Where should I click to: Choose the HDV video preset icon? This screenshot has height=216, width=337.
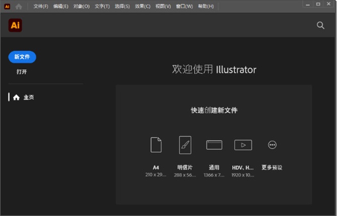[243, 145]
